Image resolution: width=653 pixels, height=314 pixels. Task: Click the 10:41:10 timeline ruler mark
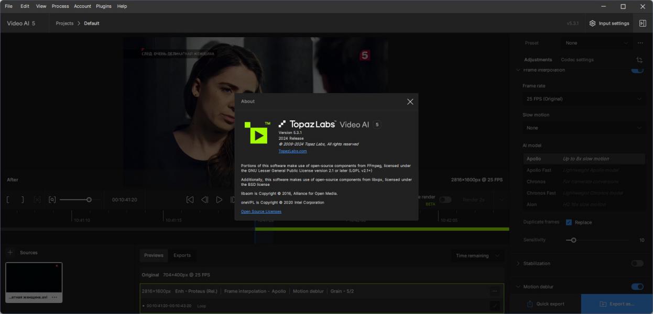click(82, 220)
